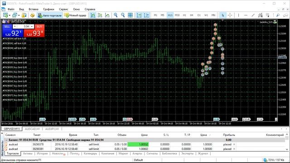290x163 pixels.
Task: Open the Новости tab
Action: pyautogui.click(x=58, y=153)
